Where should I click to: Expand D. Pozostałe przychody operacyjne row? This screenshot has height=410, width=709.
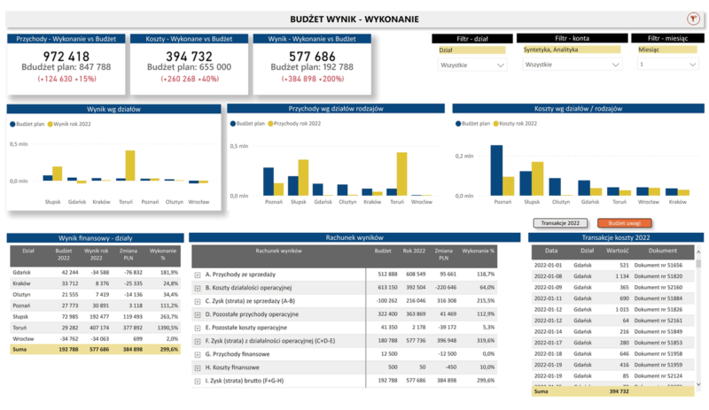click(198, 314)
